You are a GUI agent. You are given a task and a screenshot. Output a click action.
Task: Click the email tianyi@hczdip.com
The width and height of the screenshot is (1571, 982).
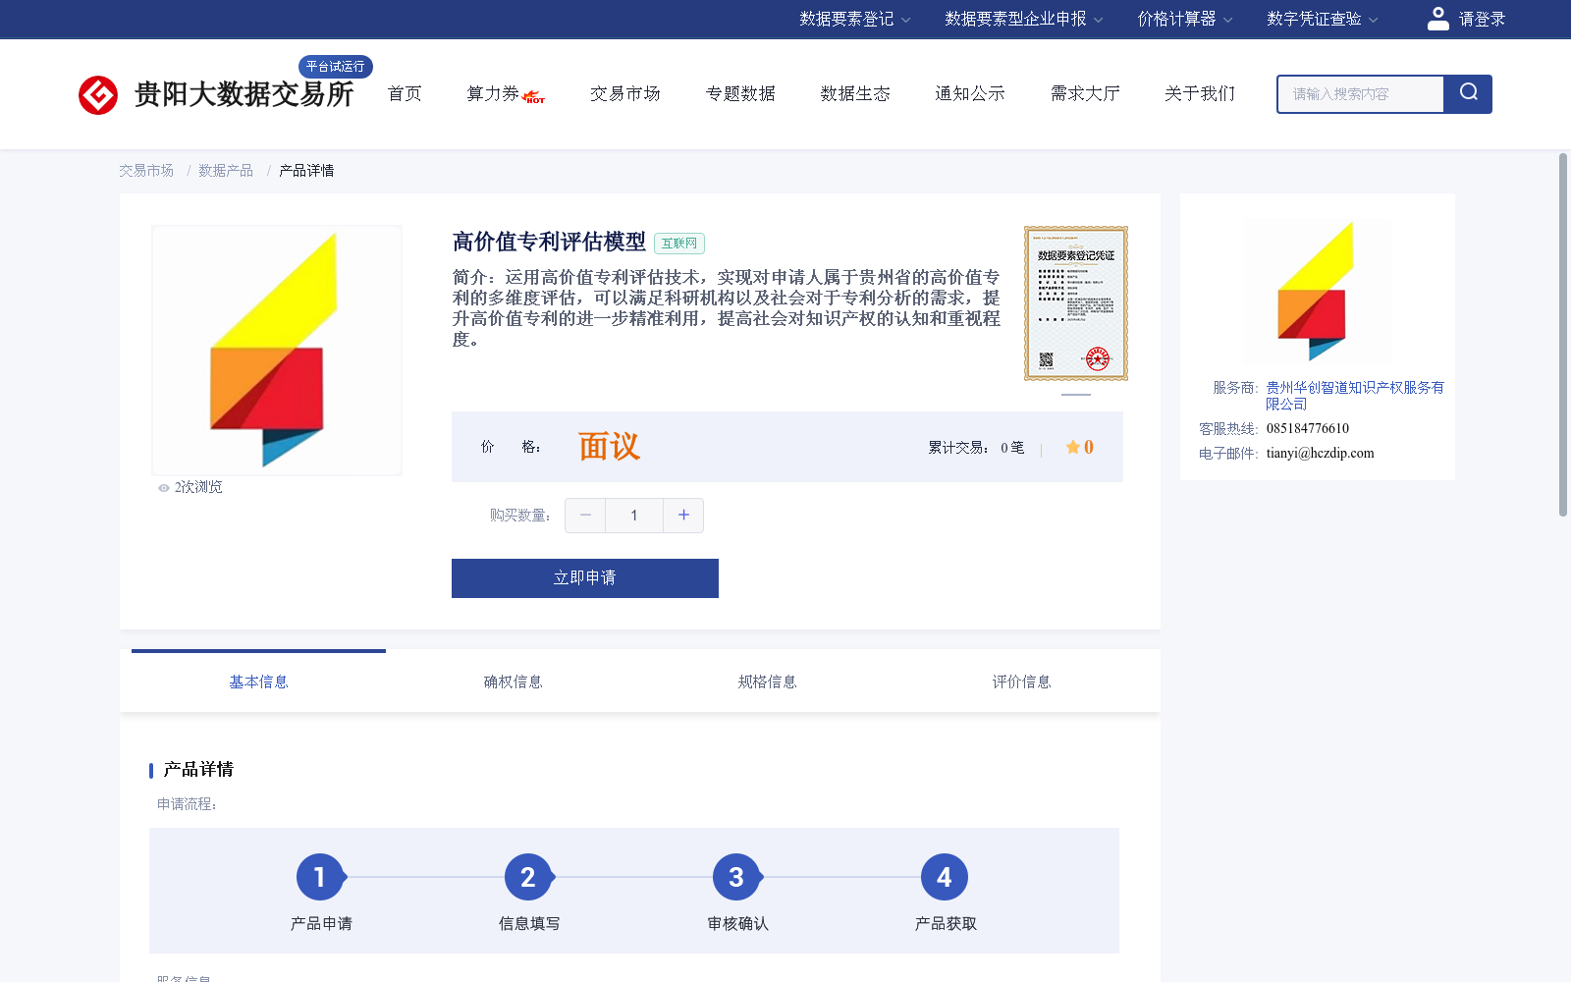pyautogui.click(x=1321, y=454)
